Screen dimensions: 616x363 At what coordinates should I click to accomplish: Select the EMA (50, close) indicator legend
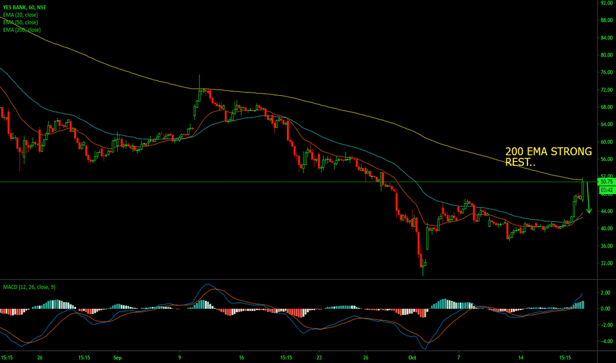tap(20, 22)
